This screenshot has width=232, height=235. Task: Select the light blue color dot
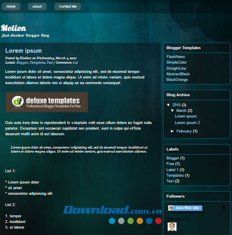click(112, 221)
